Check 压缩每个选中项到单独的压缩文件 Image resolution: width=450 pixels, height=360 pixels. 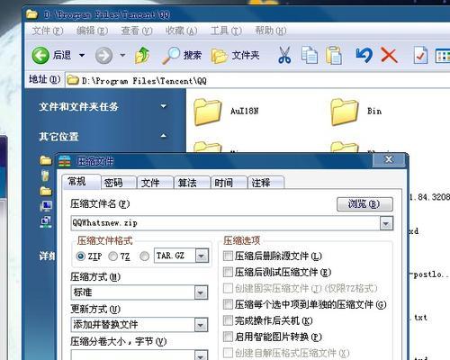(x=228, y=304)
